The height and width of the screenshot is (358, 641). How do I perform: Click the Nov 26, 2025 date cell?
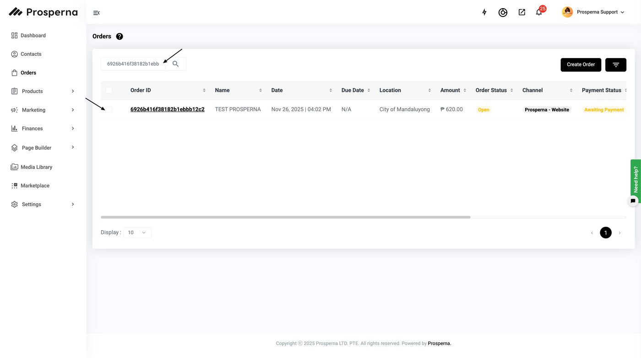click(301, 110)
